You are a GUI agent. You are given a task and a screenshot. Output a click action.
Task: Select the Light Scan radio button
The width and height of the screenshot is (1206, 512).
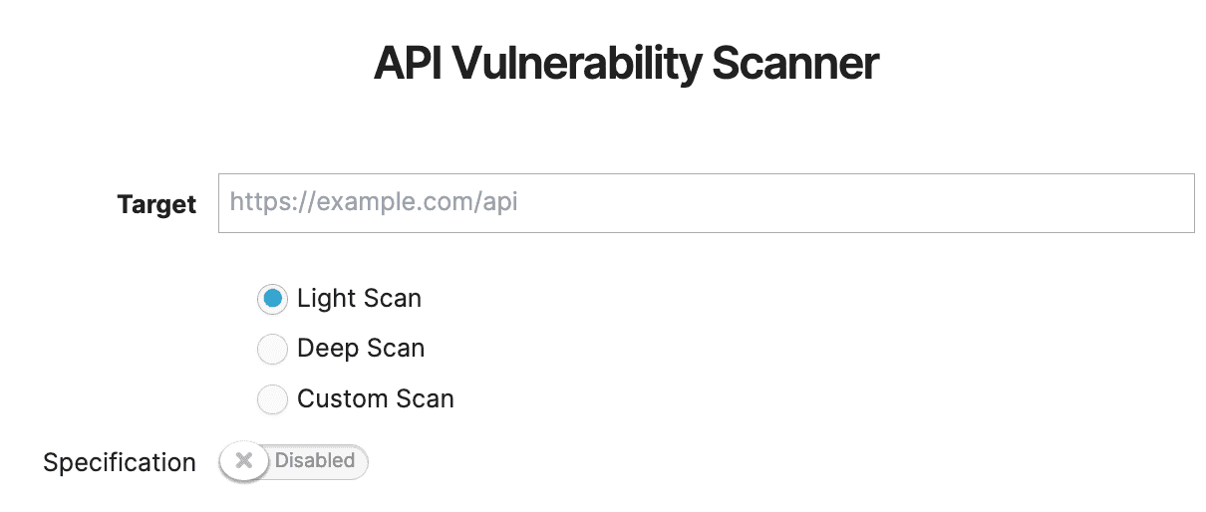click(272, 298)
